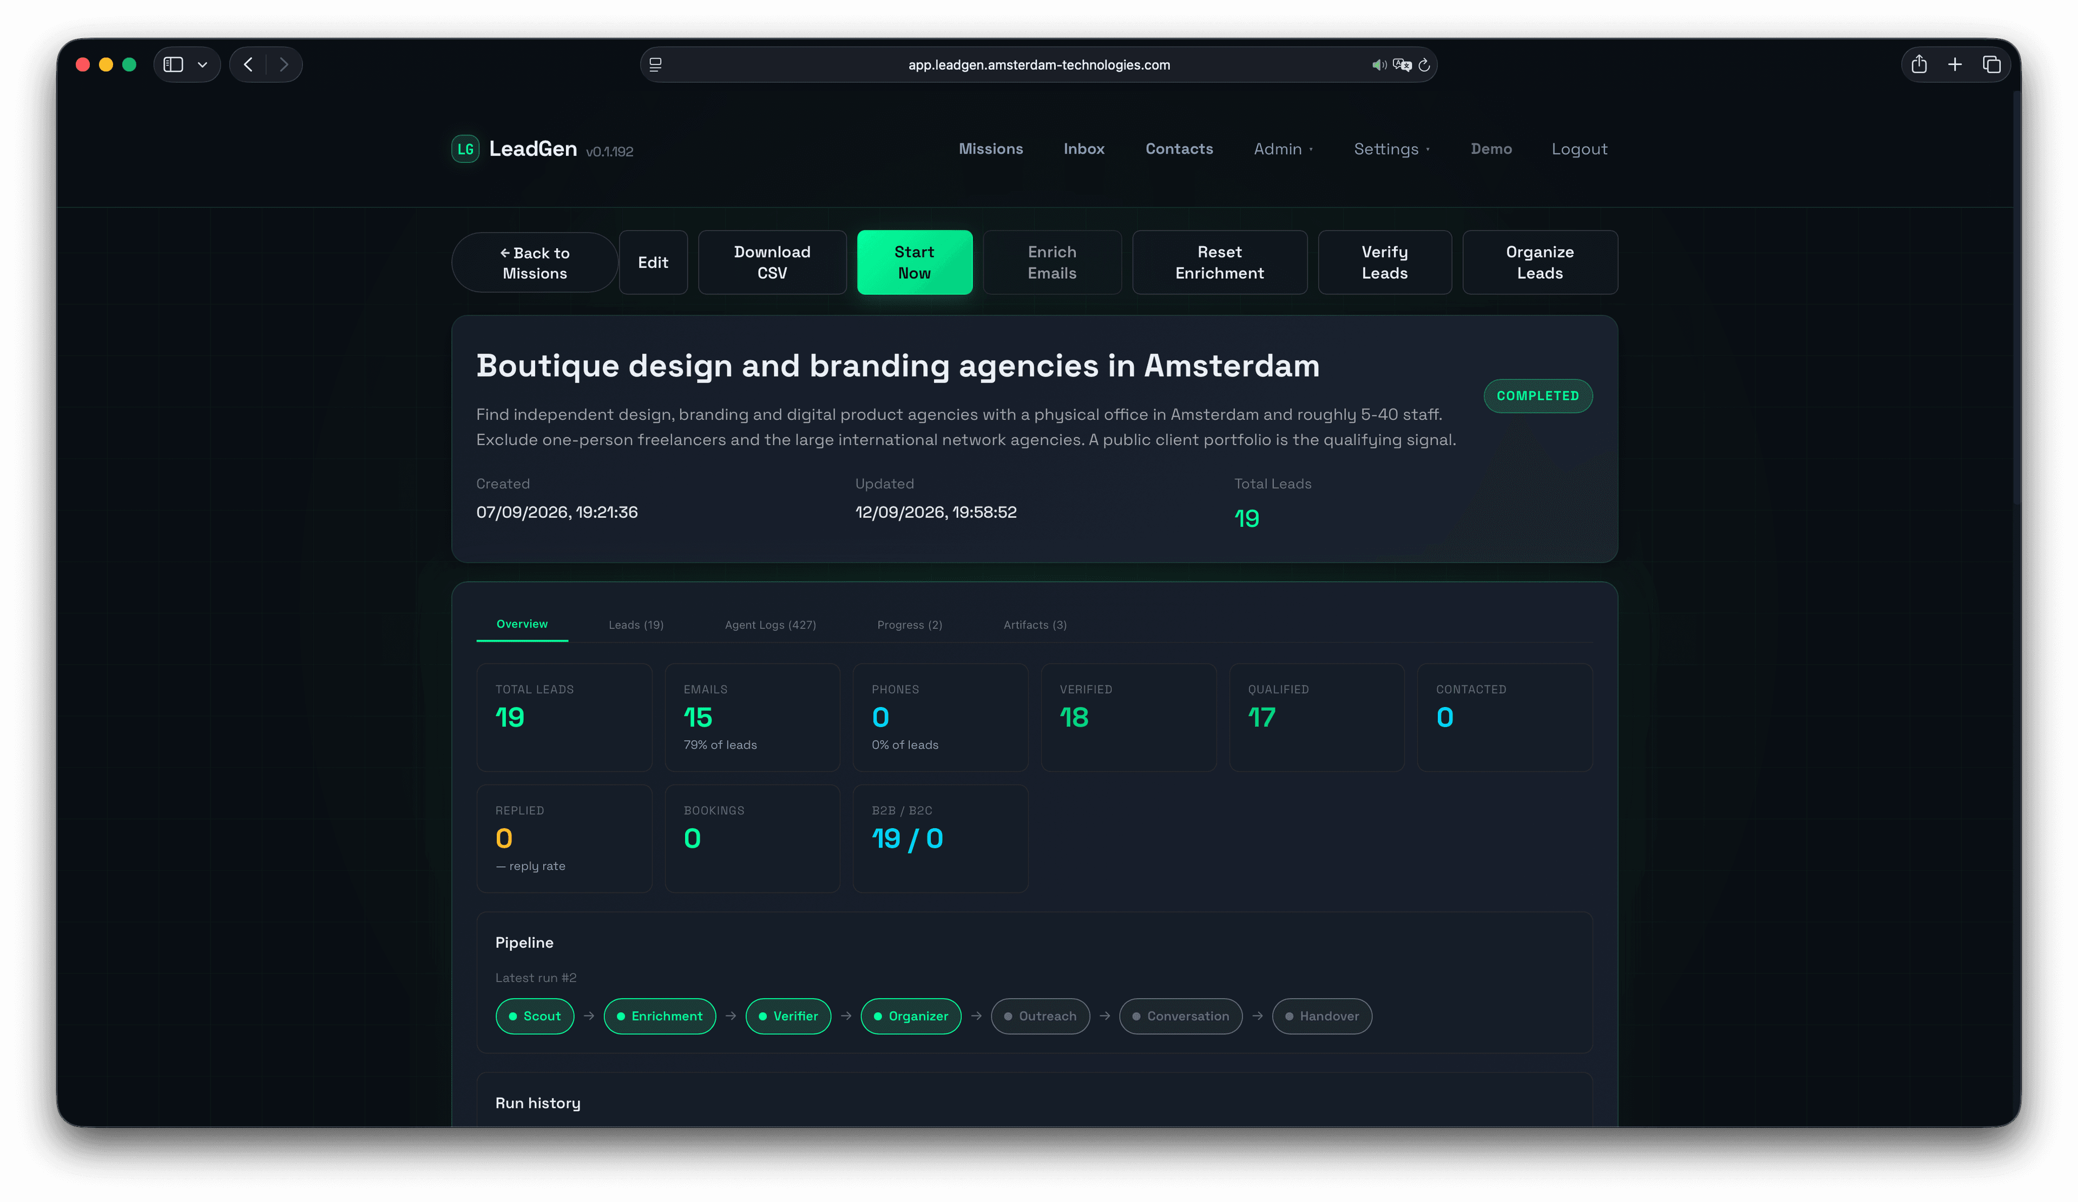Viewport: 2078px width, 1202px height.
Task: Click the page vertical scrollbar
Action: [x=2017, y=297]
